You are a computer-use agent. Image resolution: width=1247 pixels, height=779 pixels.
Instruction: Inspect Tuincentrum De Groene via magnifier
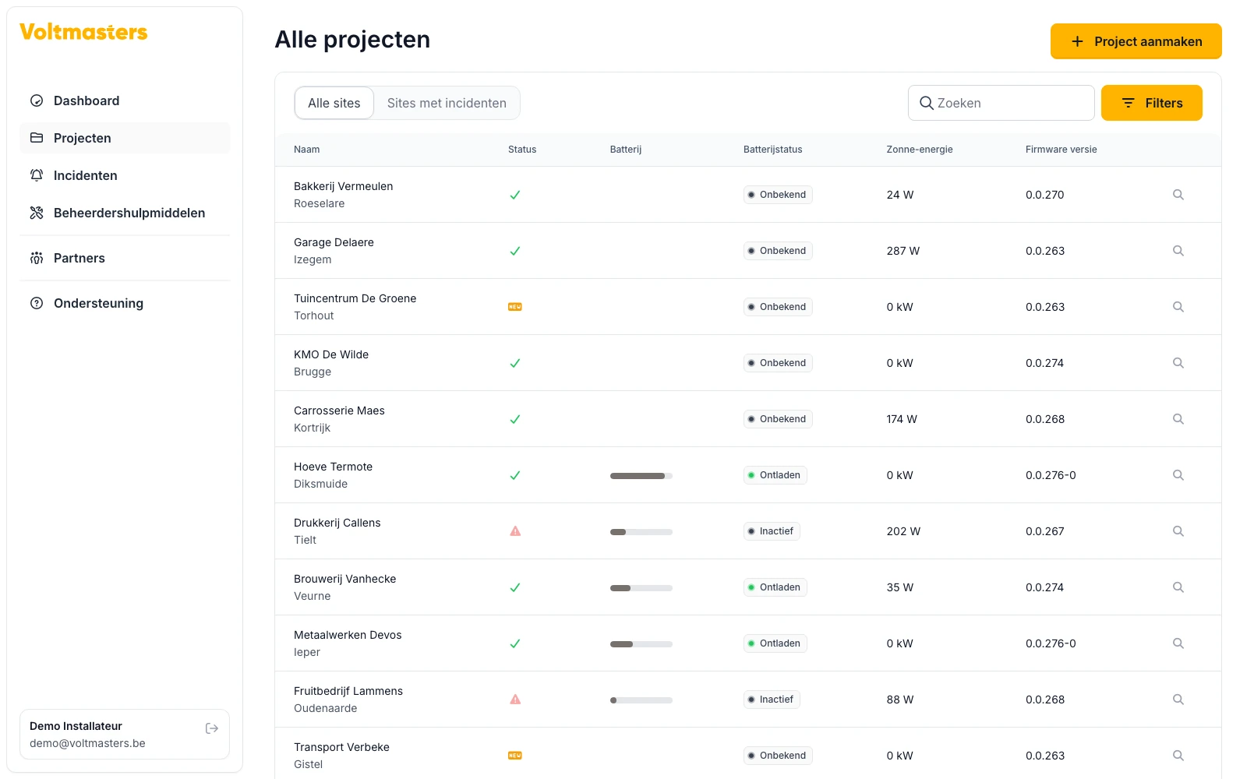click(1178, 307)
